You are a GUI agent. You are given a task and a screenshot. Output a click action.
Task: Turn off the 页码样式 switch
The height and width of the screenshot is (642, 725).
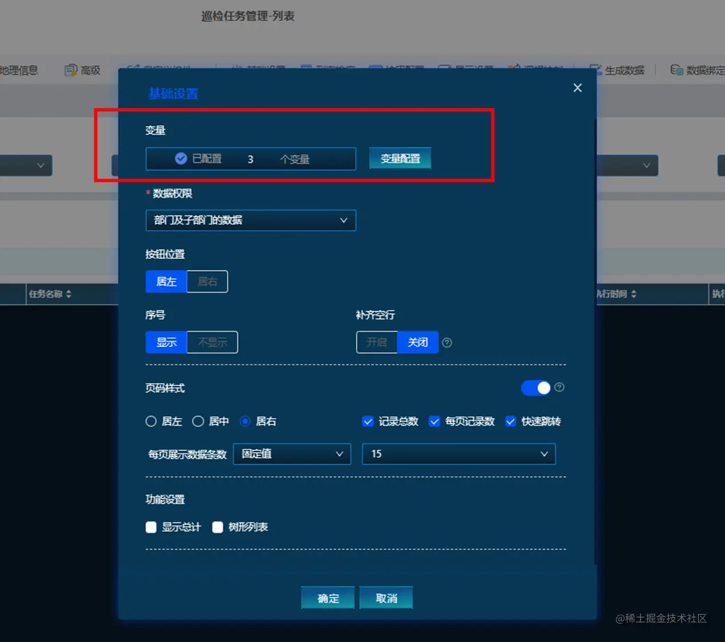pos(535,387)
